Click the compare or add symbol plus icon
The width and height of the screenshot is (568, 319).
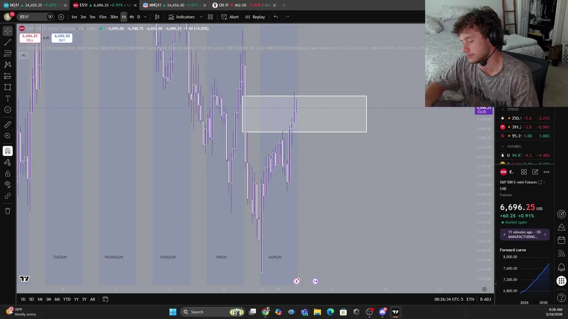point(61,17)
